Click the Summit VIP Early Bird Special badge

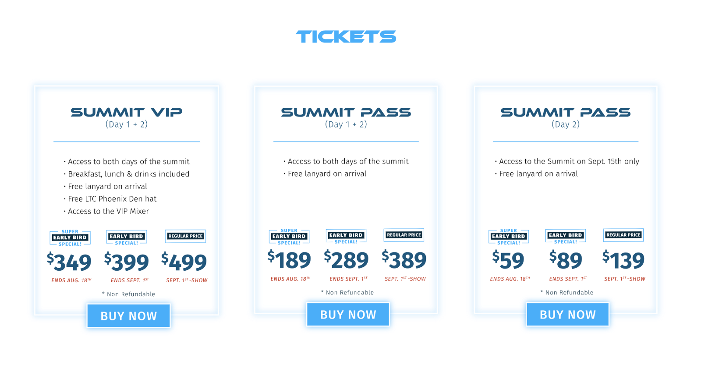click(127, 237)
